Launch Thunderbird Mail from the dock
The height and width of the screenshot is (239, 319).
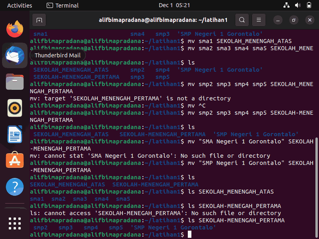15,55
